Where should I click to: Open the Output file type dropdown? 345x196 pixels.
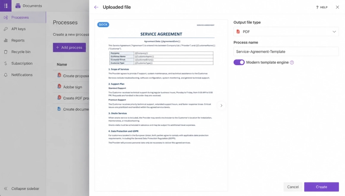286,31
